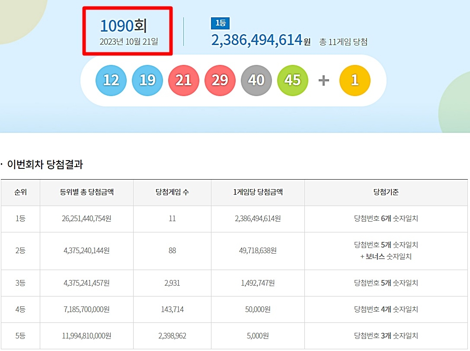This screenshot has height=351, width=470.
Task: Click the 등위별 총 당첨금액 column header
Action: point(86,192)
